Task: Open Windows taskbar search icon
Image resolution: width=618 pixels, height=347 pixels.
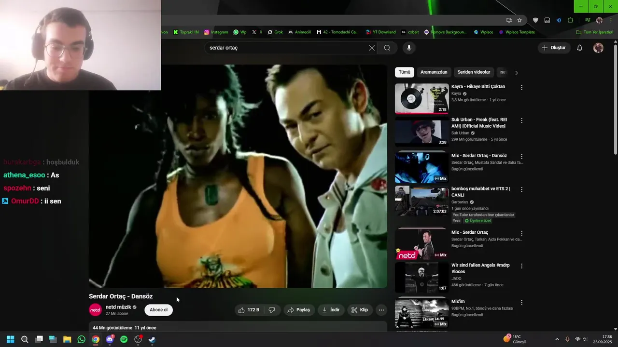Action: point(25,339)
